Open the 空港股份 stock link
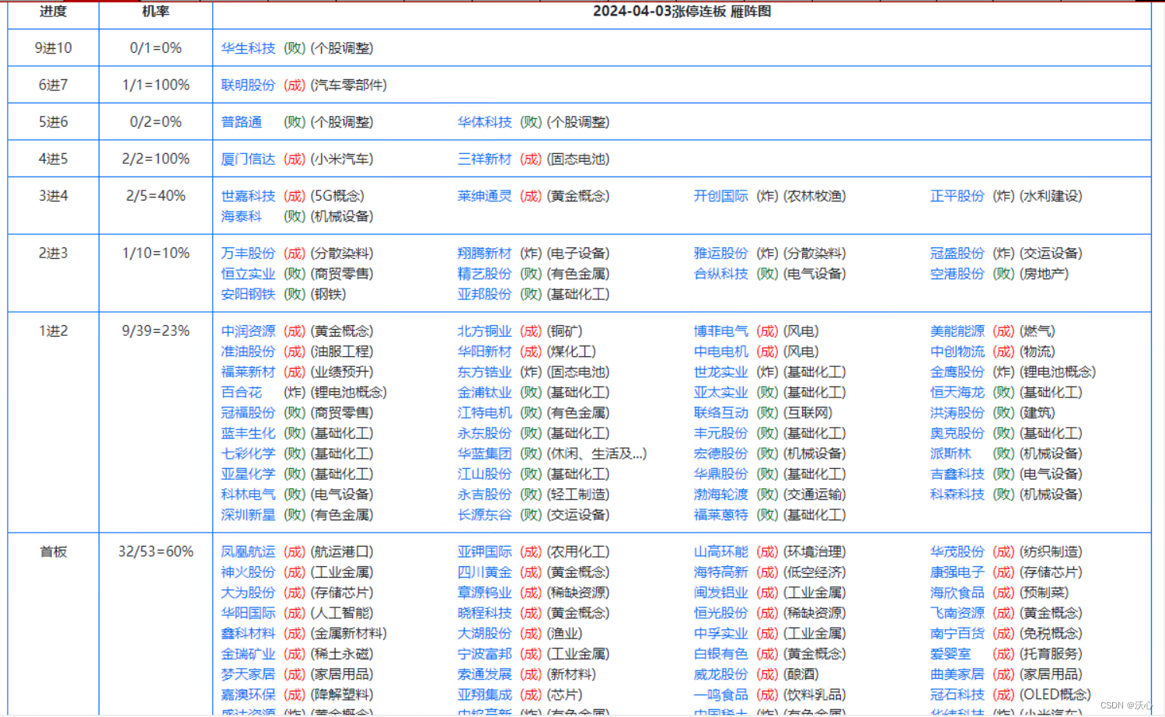1165x717 pixels. click(957, 274)
